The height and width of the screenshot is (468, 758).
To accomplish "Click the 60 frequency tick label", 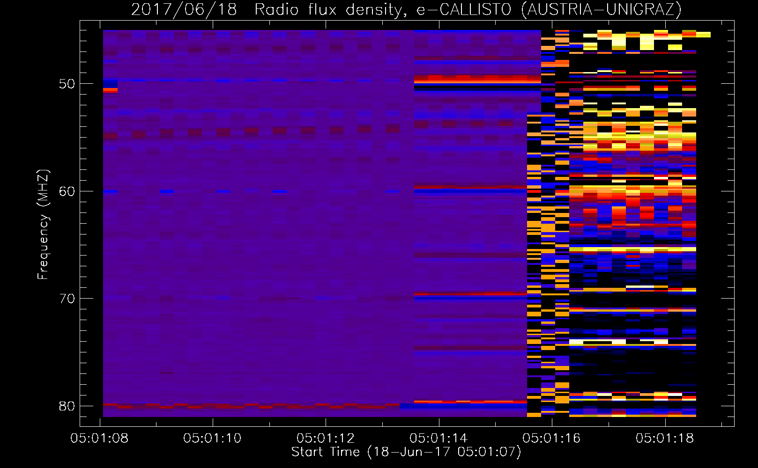I will (67, 191).
